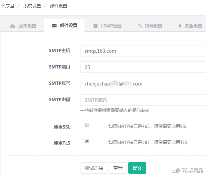Click the SMTP密码 password field

pyautogui.click(x=143, y=100)
